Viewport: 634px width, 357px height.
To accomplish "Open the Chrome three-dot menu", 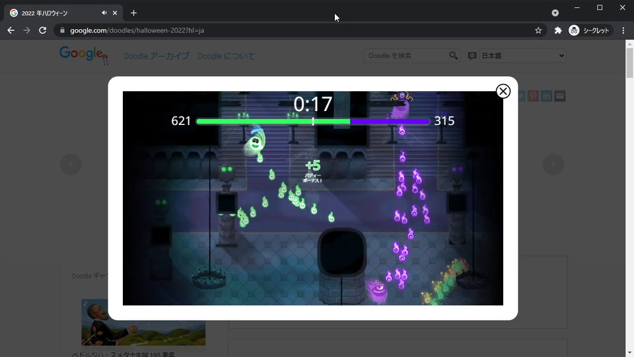I will pos(623,30).
